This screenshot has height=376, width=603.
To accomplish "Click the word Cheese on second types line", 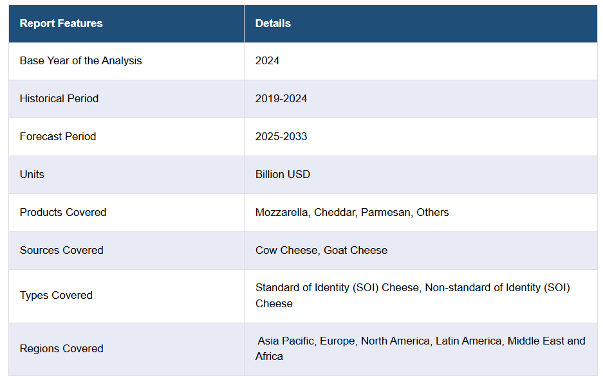I will pyautogui.click(x=274, y=304).
